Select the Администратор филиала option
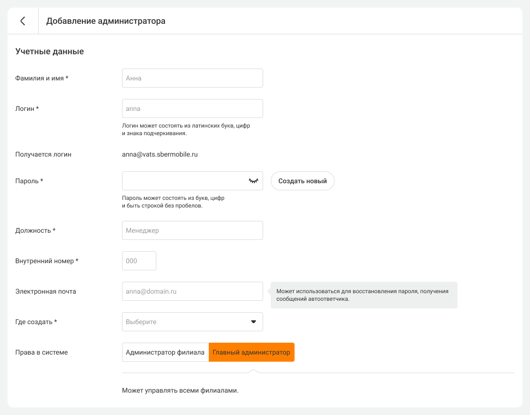 pyautogui.click(x=165, y=352)
